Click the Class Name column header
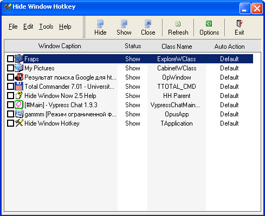Viewport: 265px width, 216px height. pos(177,46)
